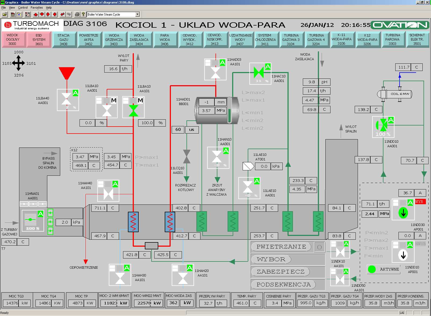
Task: Select manual valve 11LBA10 AA001
Action: click(107, 107)
